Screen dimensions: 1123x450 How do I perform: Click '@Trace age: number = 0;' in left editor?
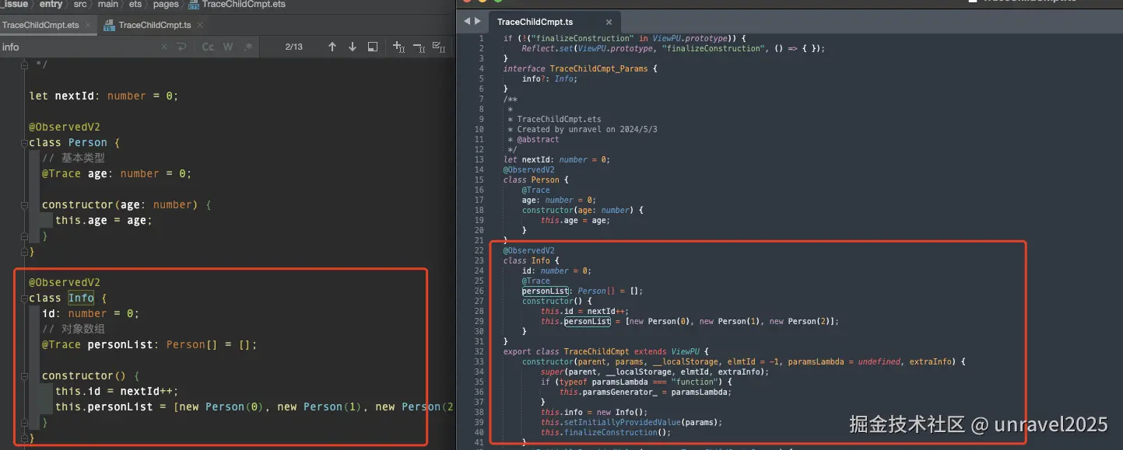tap(117, 174)
